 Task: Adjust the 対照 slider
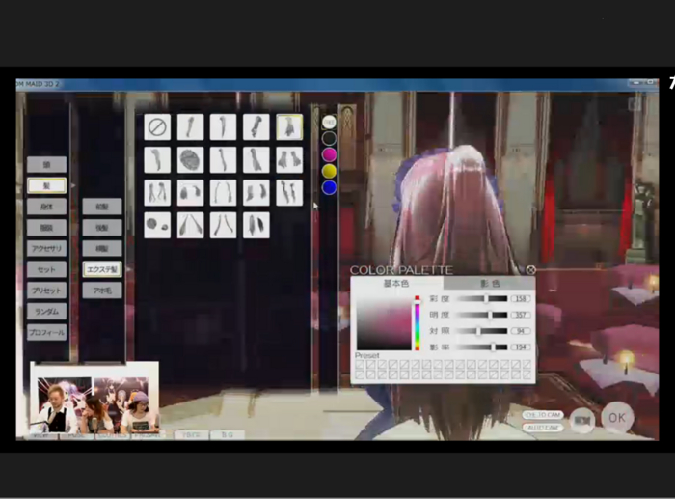[482, 331]
